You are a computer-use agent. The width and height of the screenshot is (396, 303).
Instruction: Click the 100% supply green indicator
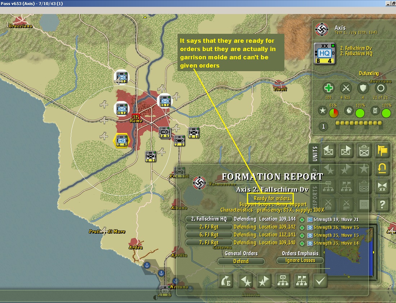tap(386, 113)
